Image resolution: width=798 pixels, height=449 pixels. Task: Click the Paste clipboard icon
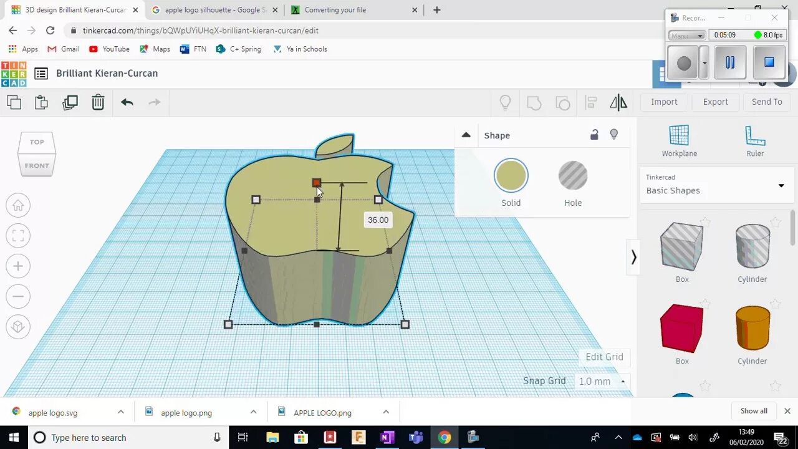(41, 102)
